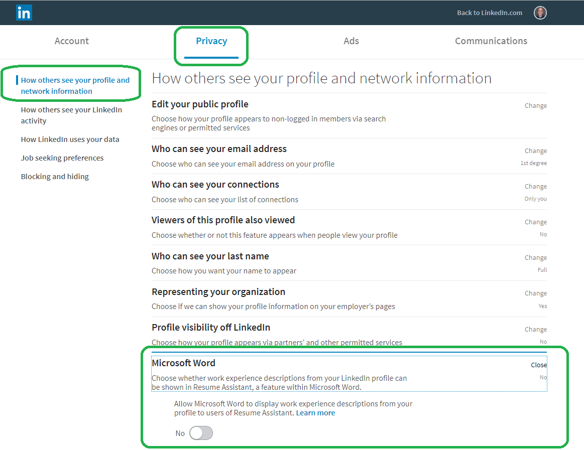Collapse Microsoft Word section with Close
Image resolution: width=584 pixels, height=450 pixels.
(x=539, y=365)
